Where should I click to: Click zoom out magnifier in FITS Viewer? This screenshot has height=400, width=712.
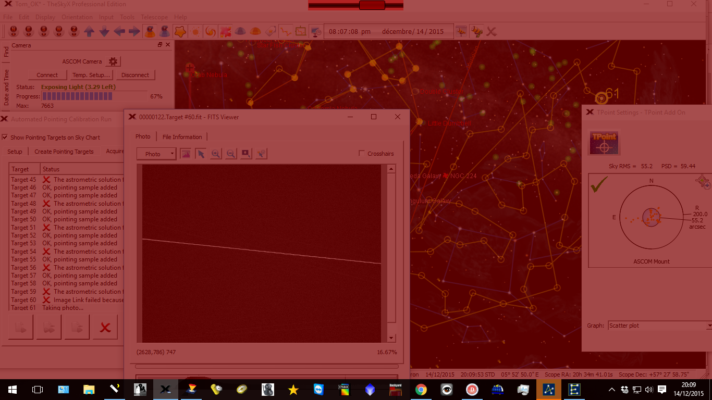(231, 154)
